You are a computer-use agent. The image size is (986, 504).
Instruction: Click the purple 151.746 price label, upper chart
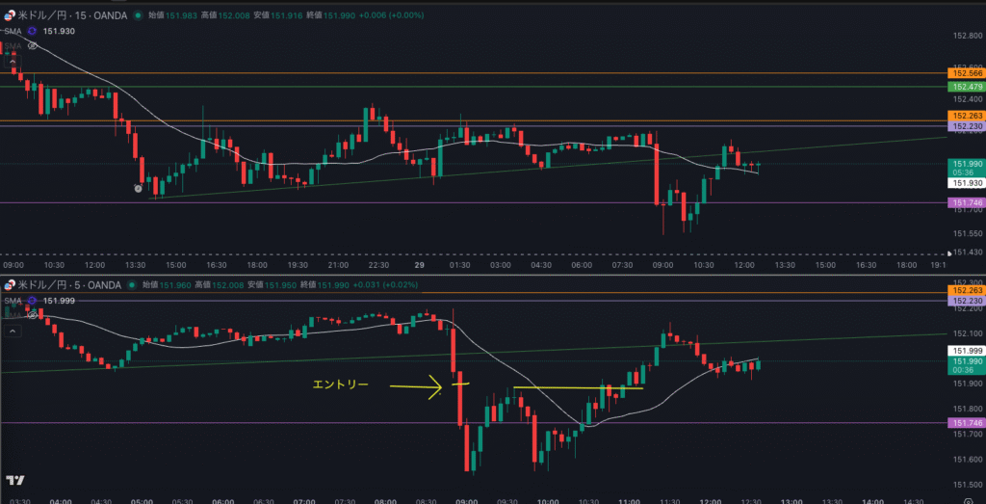(966, 202)
